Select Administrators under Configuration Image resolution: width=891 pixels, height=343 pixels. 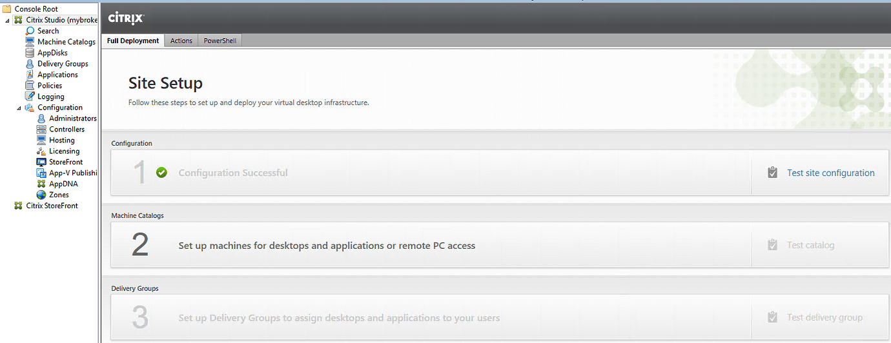pyautogui.click(x=72, y=119)
